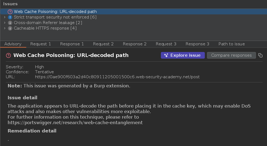Click the question-mark icon beside Web Cache Poisoning issue
Viewport: 267px width, 146px height.
tap(10, 12)
